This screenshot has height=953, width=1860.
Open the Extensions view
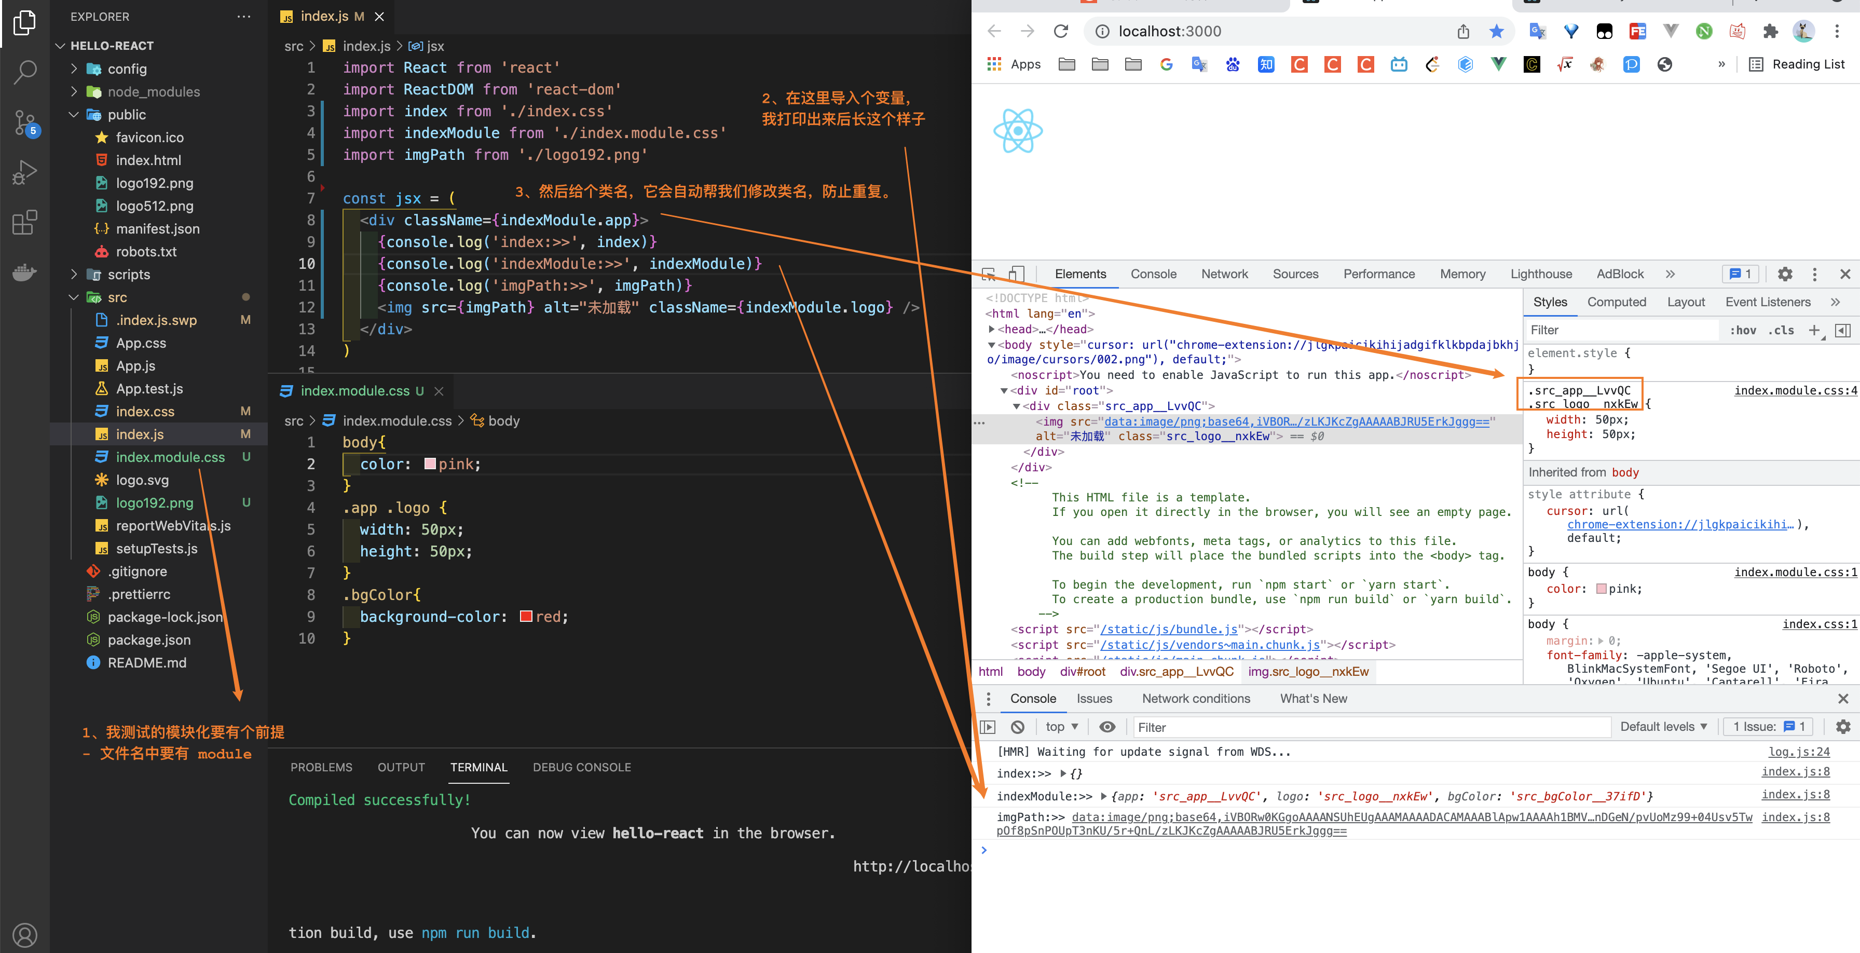(24, 222)
